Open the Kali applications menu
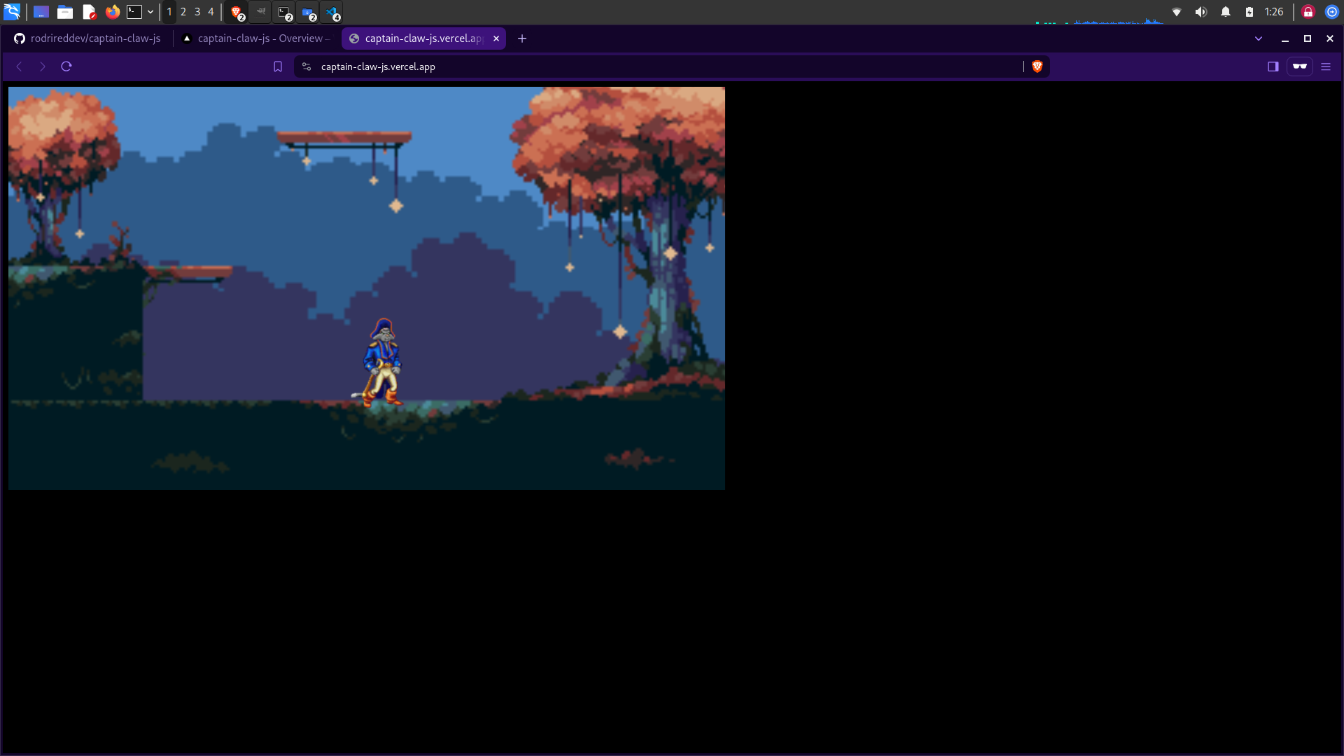The image size is (1344, 756). click(x=12, y=12)
